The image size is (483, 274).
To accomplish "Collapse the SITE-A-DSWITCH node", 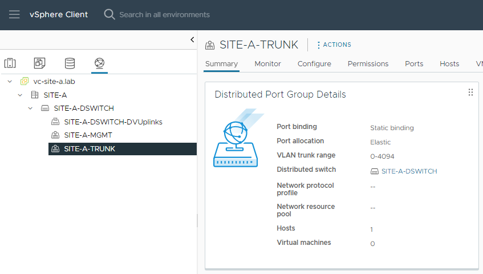I will click(x=30, y=108).
